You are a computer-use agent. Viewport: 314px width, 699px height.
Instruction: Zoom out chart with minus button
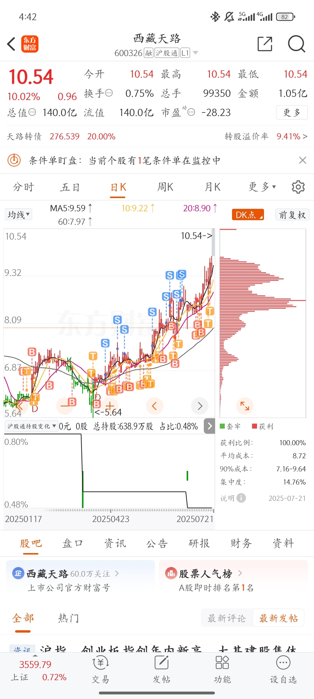tap(65, 406)
